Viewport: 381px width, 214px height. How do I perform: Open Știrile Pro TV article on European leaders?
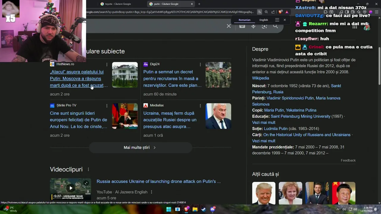(79, 120)
